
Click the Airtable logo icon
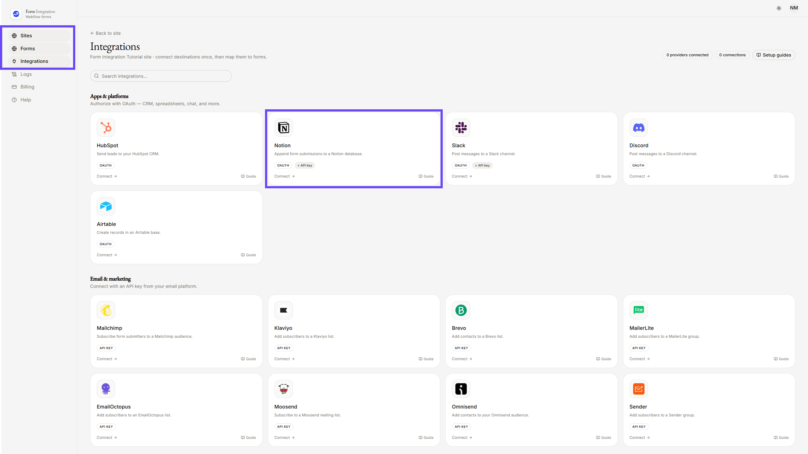coord(106,206)
